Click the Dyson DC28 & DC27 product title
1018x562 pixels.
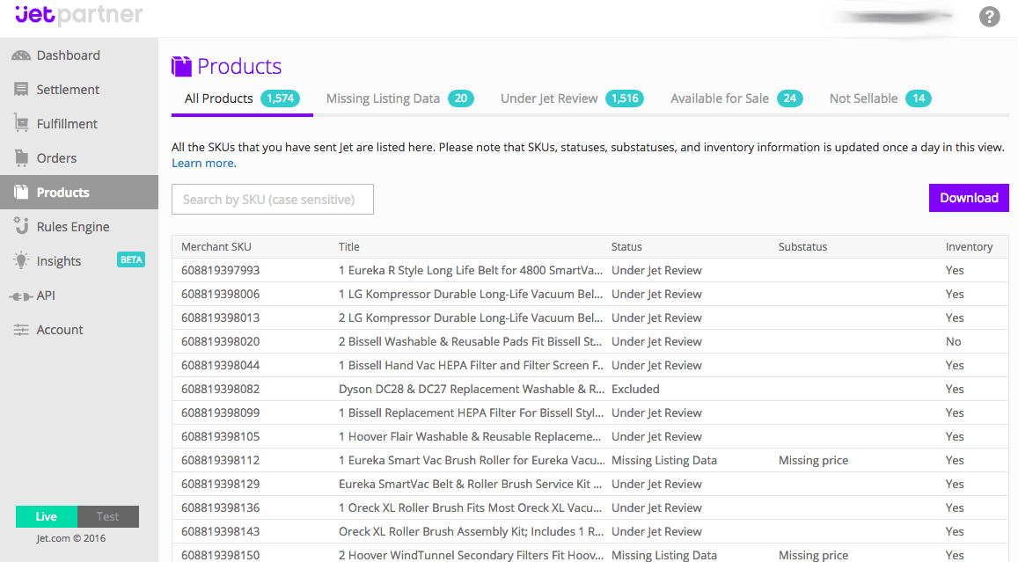click(471, 389)
